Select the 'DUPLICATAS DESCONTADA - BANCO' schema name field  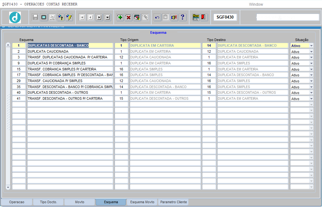(x=70, y=45)
